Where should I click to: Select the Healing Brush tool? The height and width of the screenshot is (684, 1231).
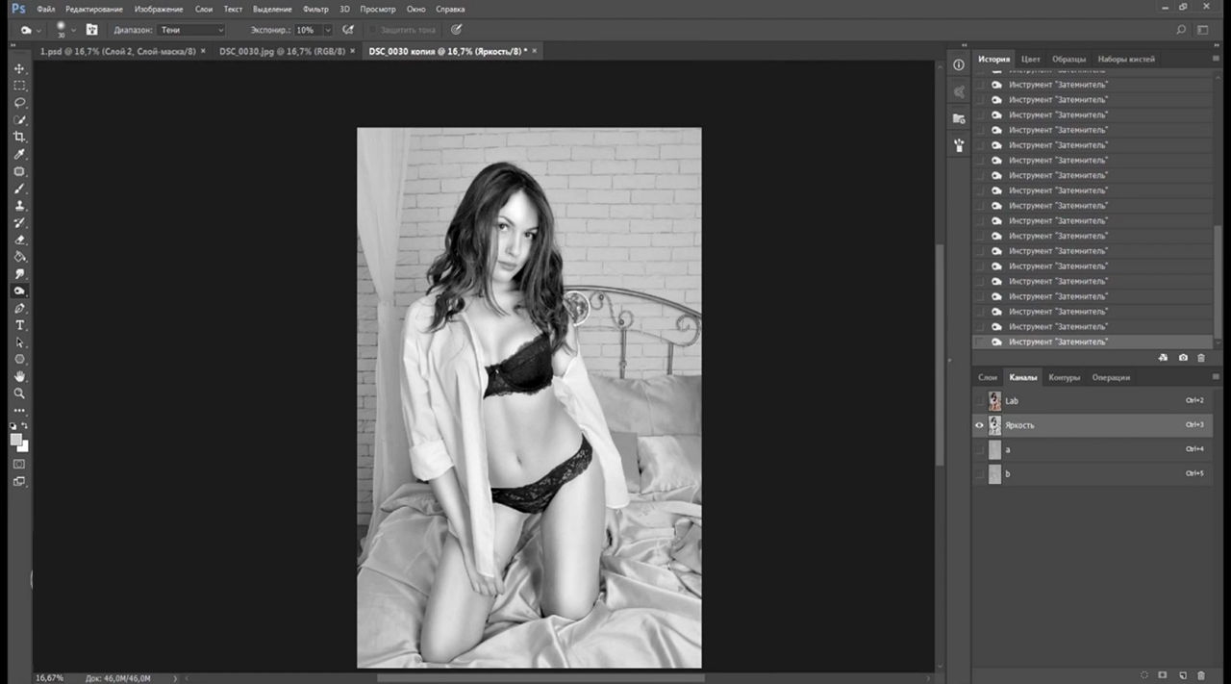19,171
